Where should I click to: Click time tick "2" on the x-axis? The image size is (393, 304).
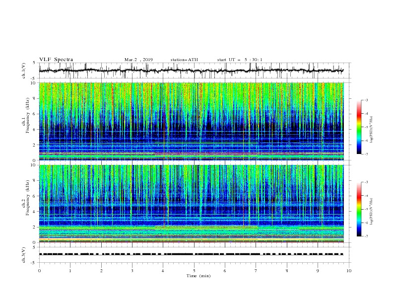click(x=101, y=271)
